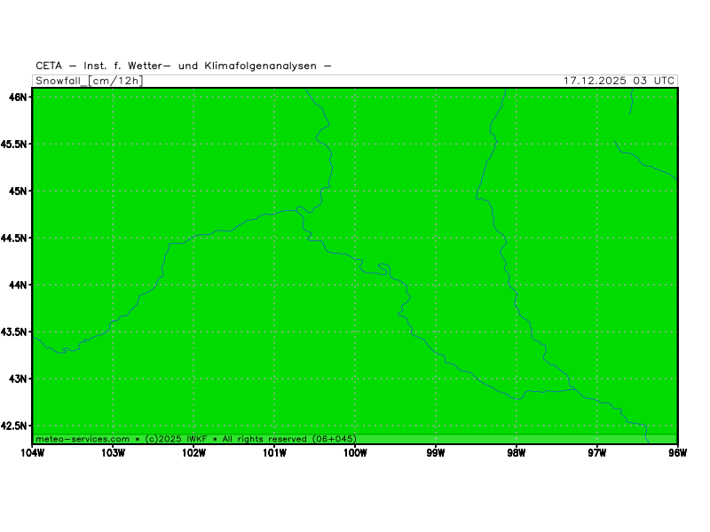710x532 pixels.
Task: Click the CETA institute title text
Action: tap(184, 66)
